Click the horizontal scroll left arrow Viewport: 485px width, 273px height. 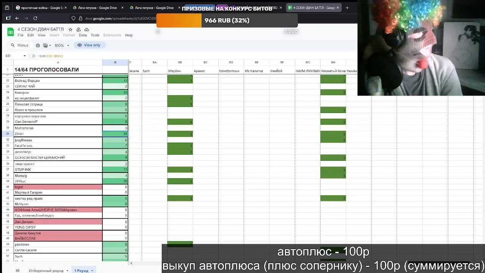[131, 263]
